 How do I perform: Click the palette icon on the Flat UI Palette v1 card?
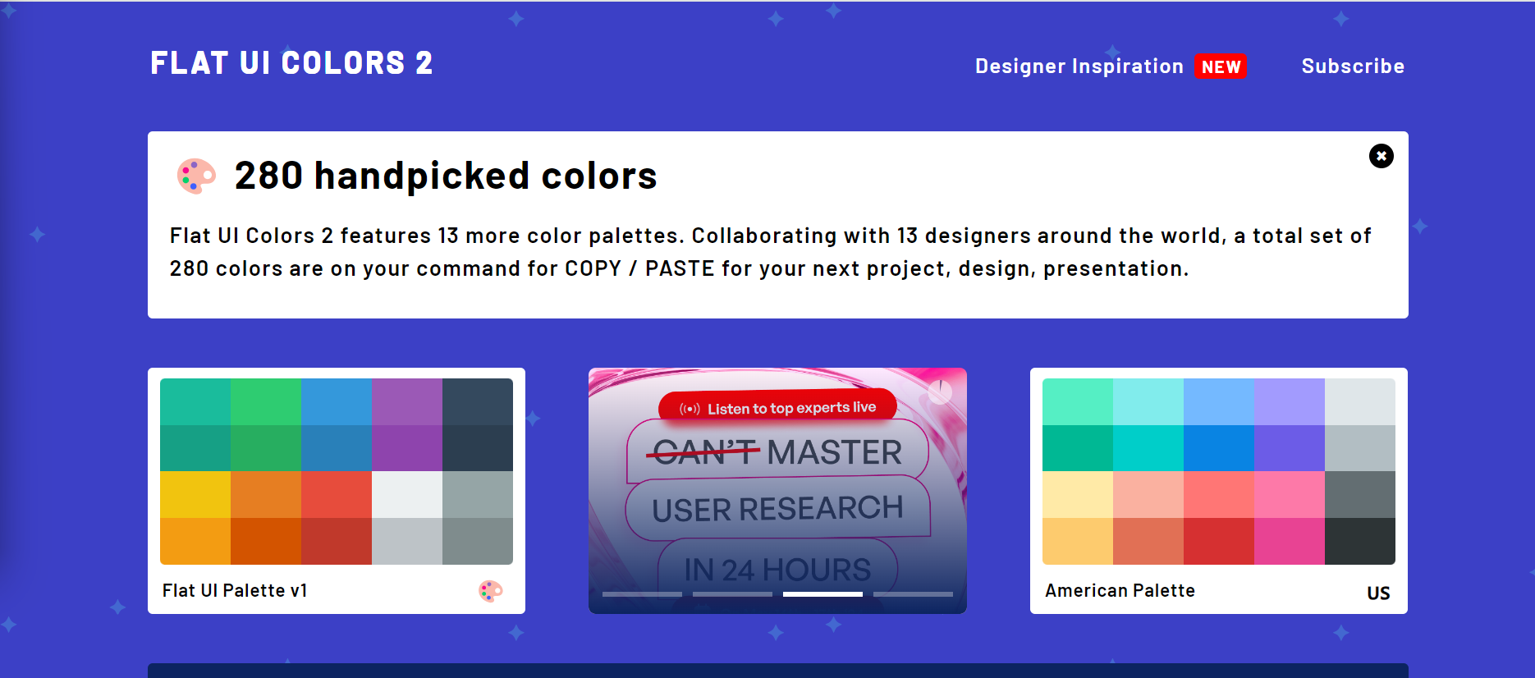pos(491,591)
